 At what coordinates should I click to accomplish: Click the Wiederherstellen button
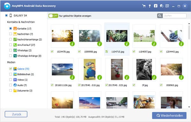169,116
